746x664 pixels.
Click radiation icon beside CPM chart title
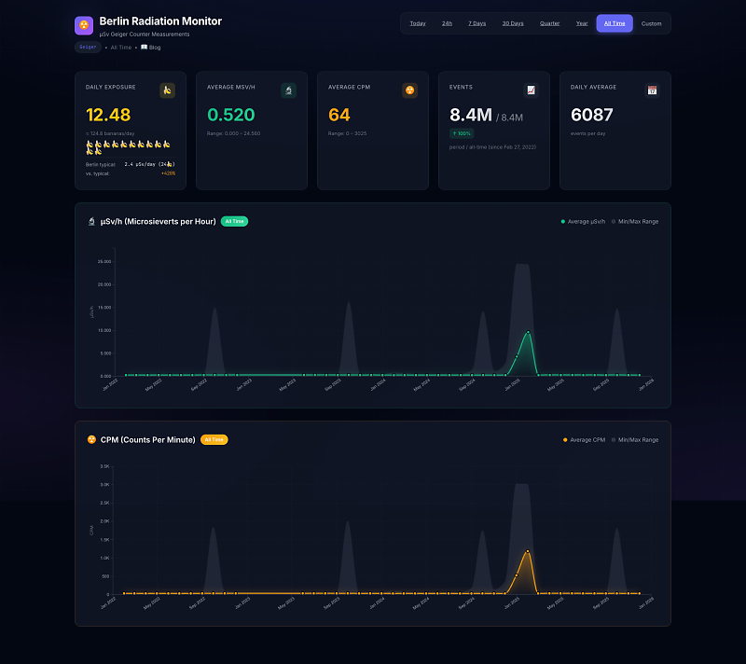click(x=91, y=439)
